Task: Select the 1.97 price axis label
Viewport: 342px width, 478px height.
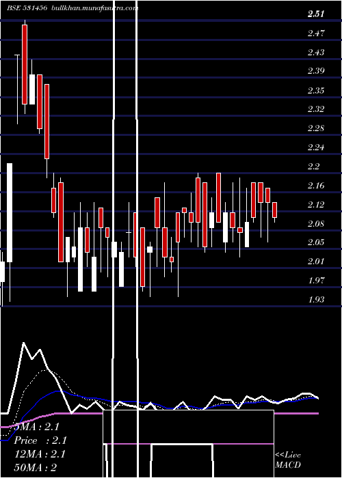Action: (x=316, y=281)
